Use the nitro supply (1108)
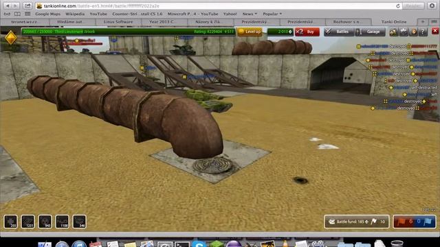Image resolution: width=440 pixels, height=247 pixels. coord(63,222)
